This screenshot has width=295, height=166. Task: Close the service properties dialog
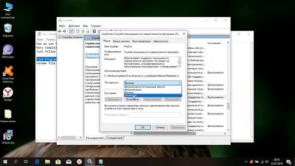(184, 34)
